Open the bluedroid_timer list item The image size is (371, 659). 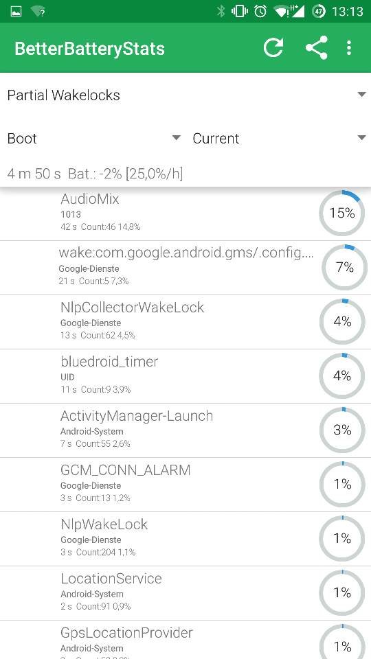185,376
